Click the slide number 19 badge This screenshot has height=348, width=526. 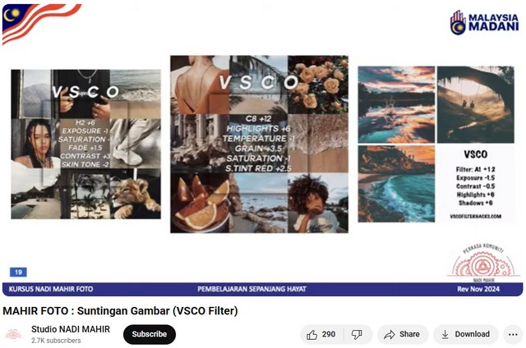coord(18,272)
